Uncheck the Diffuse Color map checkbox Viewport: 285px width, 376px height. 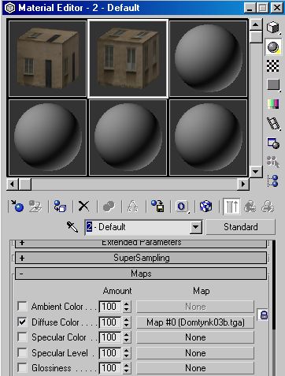point(22,322)
